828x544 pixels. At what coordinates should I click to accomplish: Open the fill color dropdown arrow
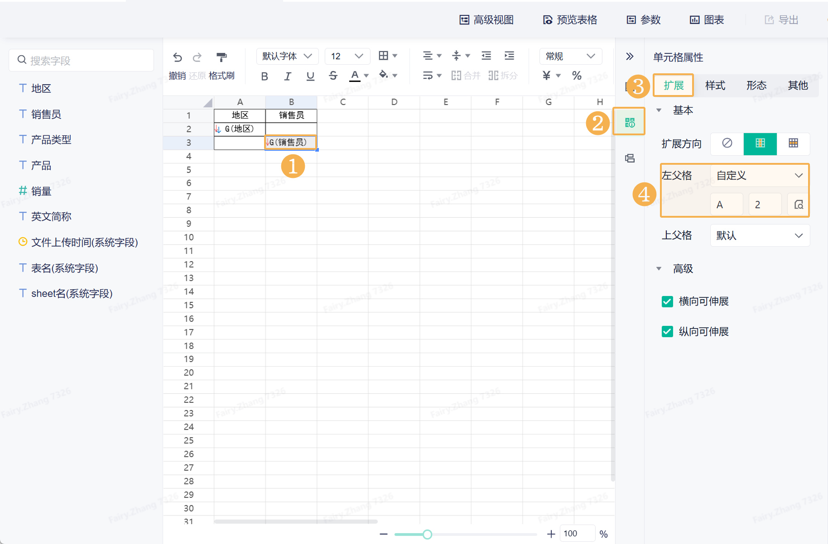point(395,76)
